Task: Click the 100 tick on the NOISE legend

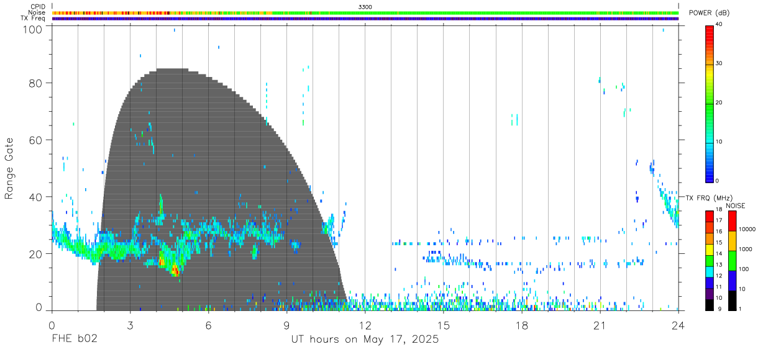Action: (x=743, y=269)
